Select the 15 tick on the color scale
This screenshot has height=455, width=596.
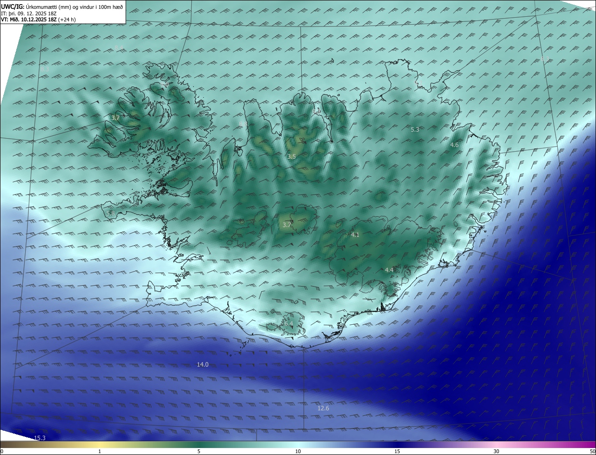click(397, 451)
